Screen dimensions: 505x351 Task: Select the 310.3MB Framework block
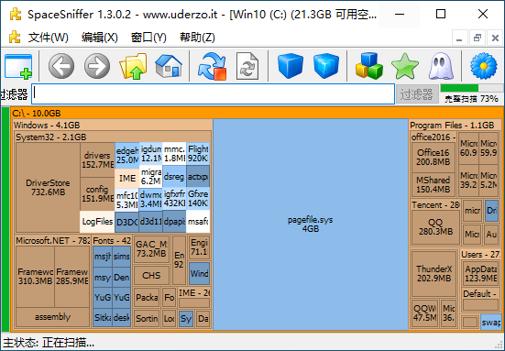pos(35,276)
